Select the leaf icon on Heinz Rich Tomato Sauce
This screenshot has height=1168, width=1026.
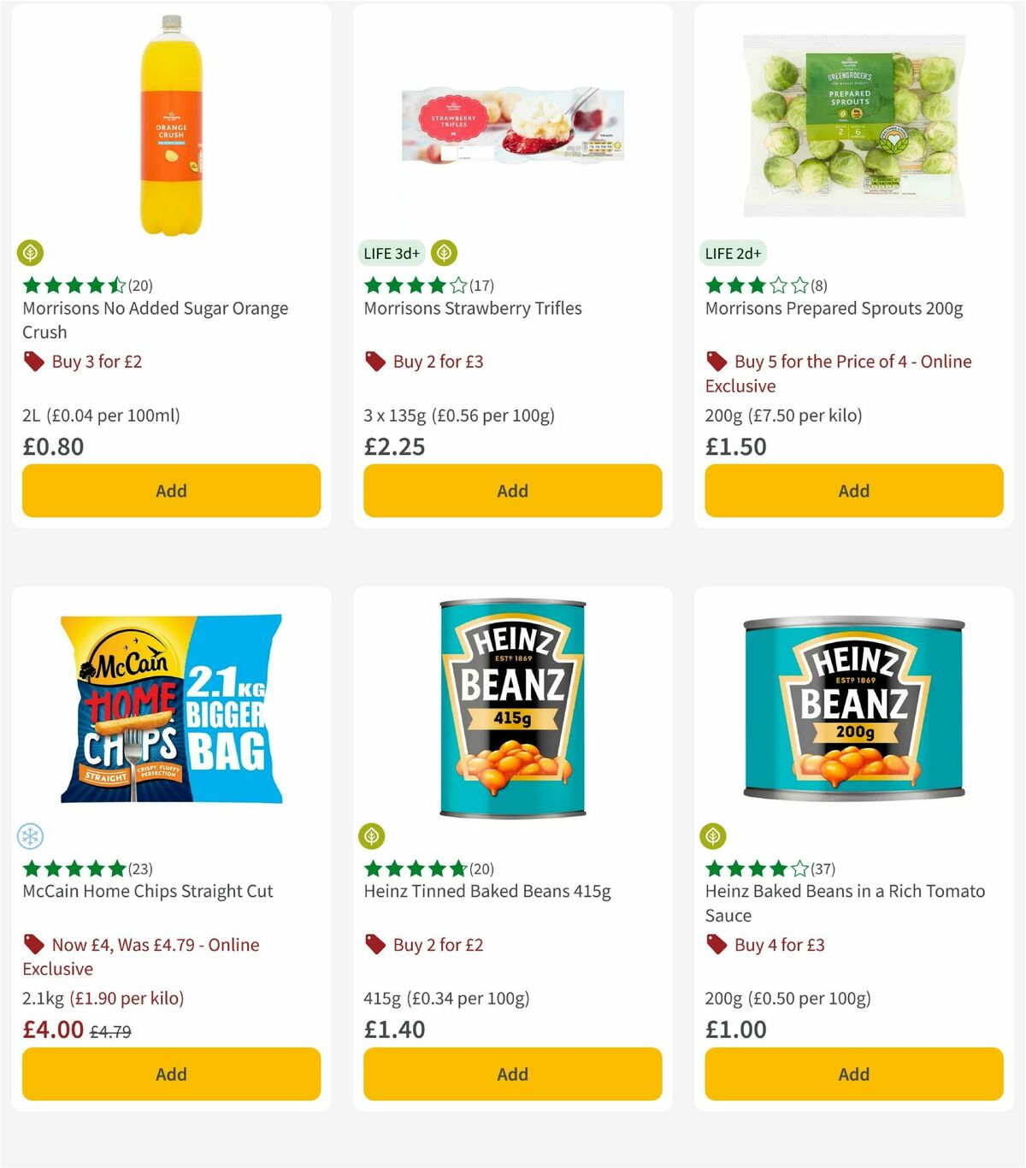715,835
